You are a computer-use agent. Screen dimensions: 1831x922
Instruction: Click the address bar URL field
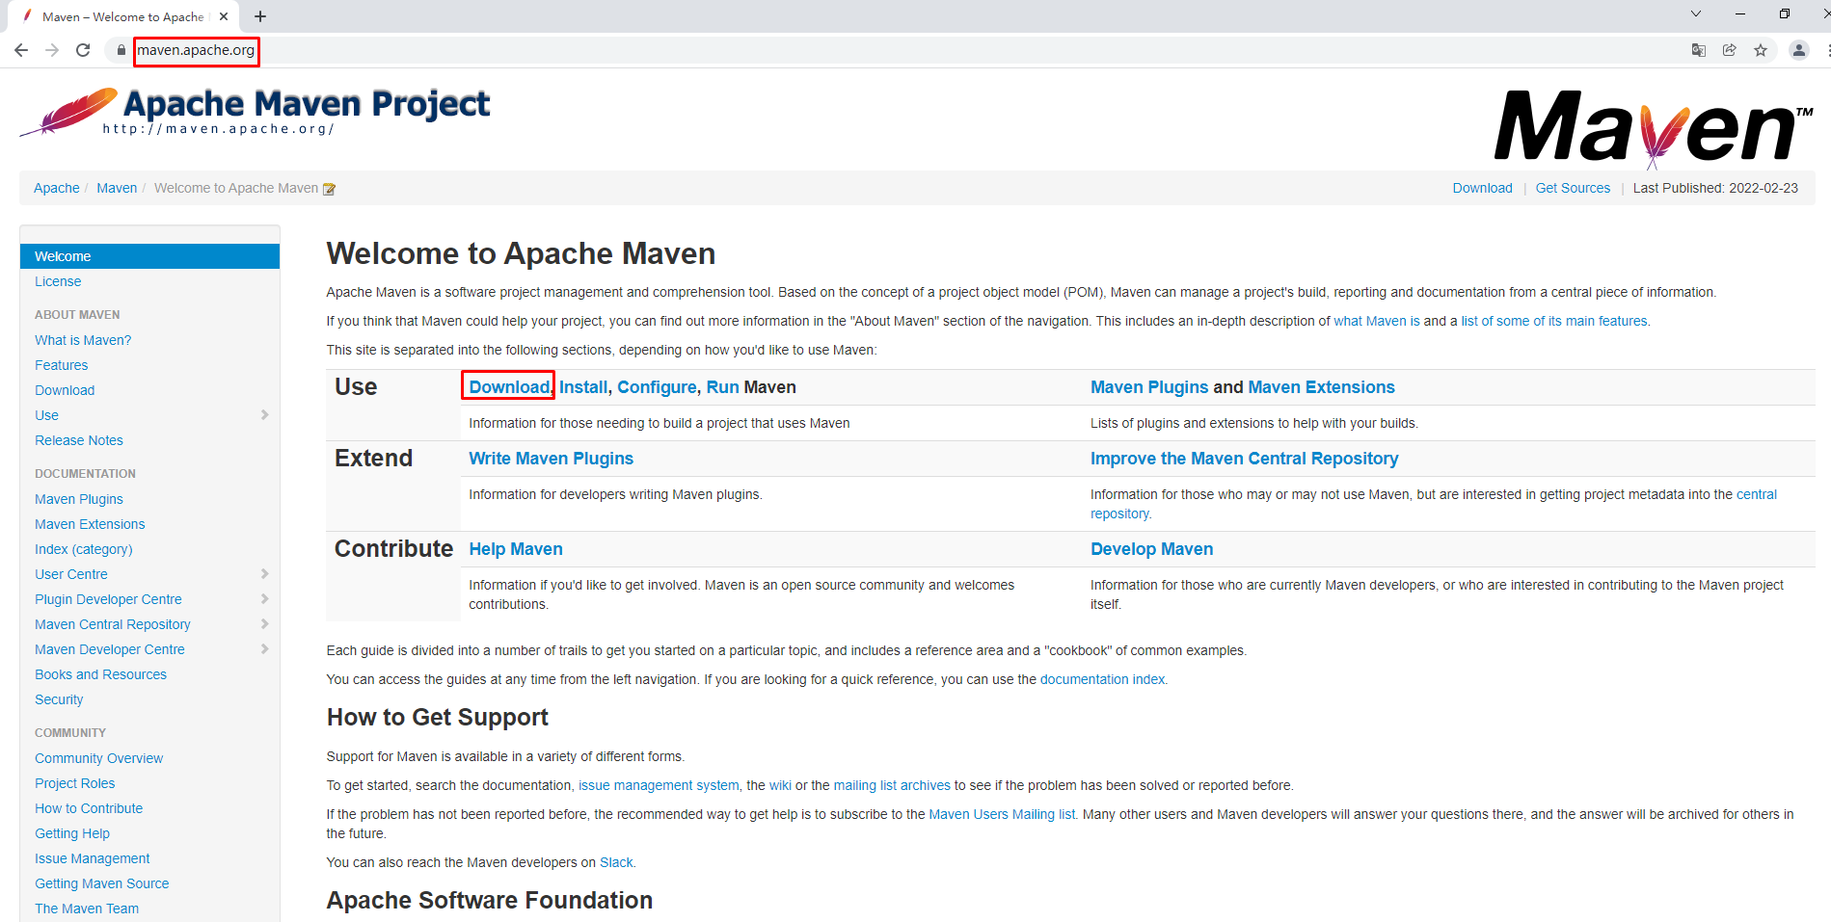196,50
